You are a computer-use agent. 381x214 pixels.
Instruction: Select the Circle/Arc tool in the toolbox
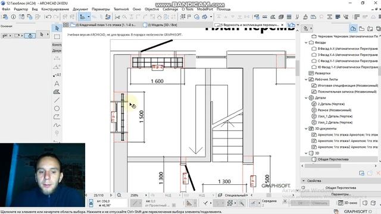pyautogui.click(x=57, y=108)
